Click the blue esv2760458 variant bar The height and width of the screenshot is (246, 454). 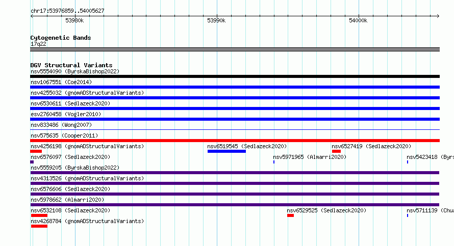pyautogui.click(x=235, y=119)
